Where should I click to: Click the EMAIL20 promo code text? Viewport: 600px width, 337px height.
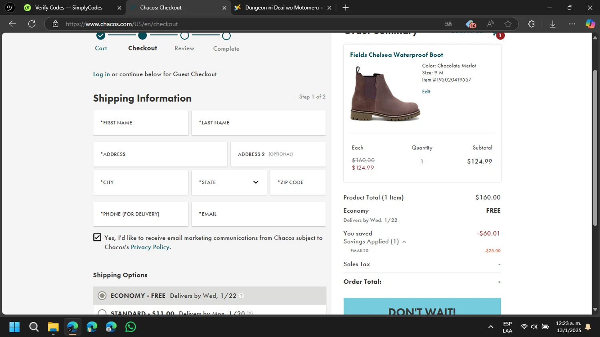[359, 251]
